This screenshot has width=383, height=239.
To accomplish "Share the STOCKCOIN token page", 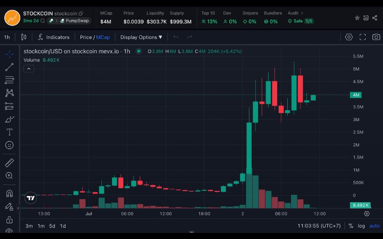I will pos(375,18).
